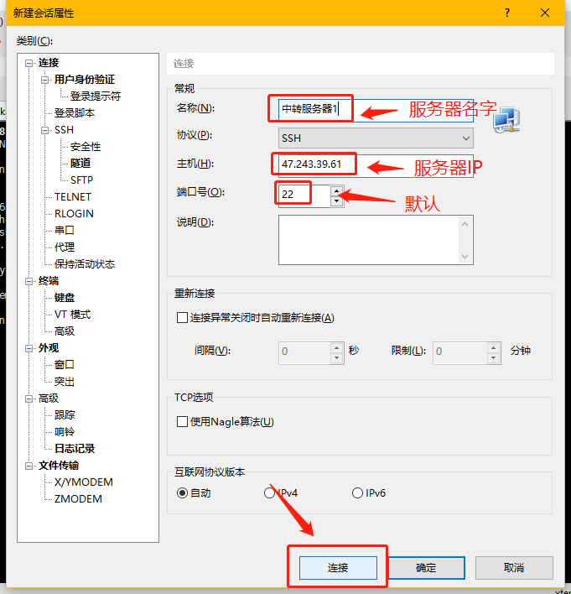Image resolution: width=571 pixels, height=594 pixels.
Task: Increase the port number with up arrow
Action: pos(336,190)
